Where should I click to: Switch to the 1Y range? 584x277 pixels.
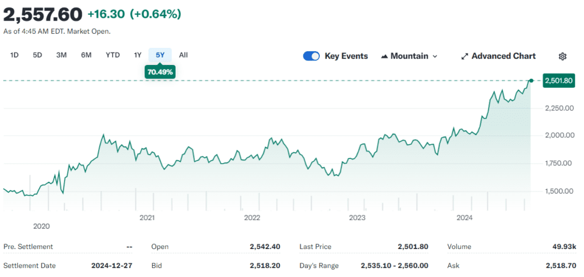click(x=137, y=55)
